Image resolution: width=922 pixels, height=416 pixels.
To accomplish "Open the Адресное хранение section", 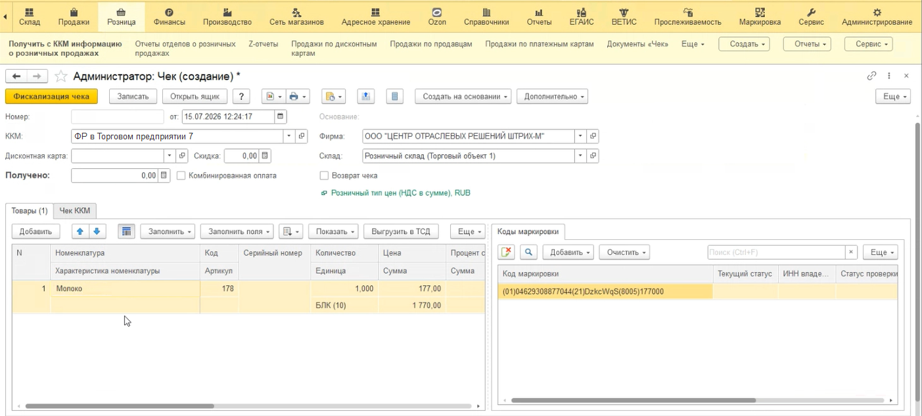I will tap(375, 17).
